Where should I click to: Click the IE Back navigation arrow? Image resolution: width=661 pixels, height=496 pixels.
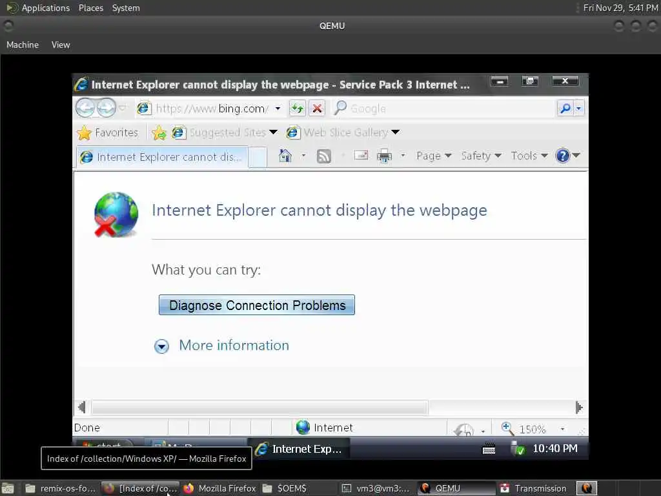tap(85, 108)
